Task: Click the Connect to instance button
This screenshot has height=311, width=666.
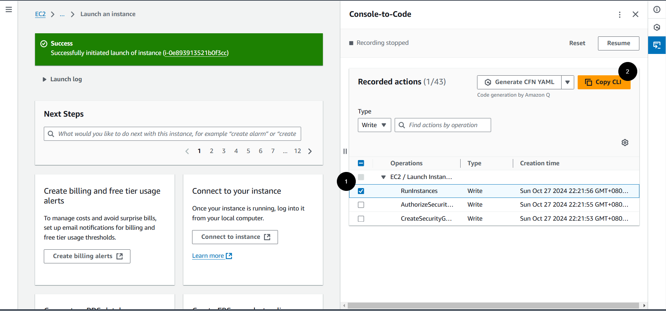Action: click(235, 237)
